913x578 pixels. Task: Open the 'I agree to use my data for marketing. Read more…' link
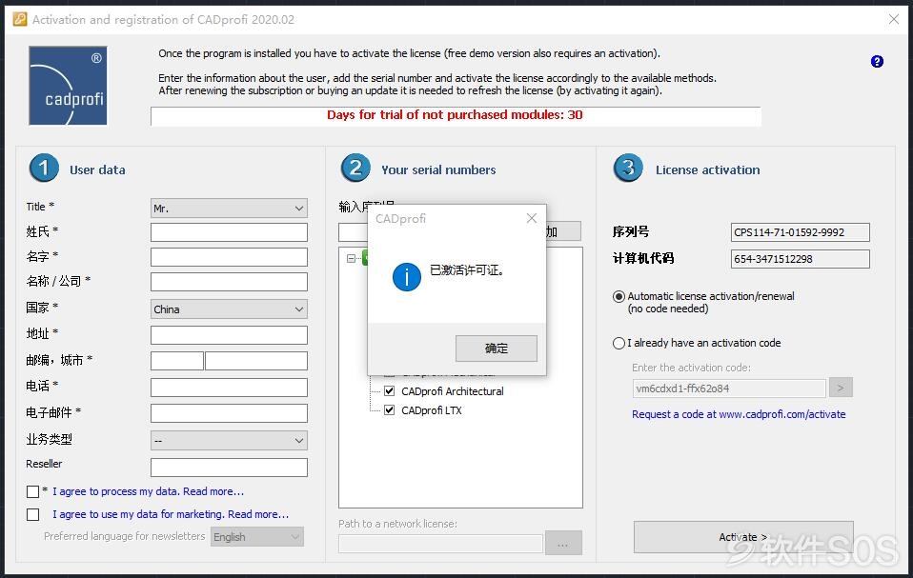tap(171, 514)
